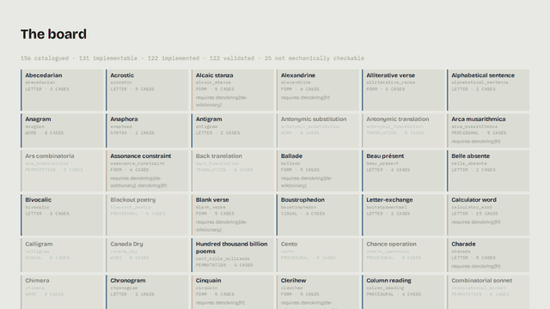Open the Calculator word card
Image resolution: width=550 pixels, height=309 pixels.
tap(488, 215)
